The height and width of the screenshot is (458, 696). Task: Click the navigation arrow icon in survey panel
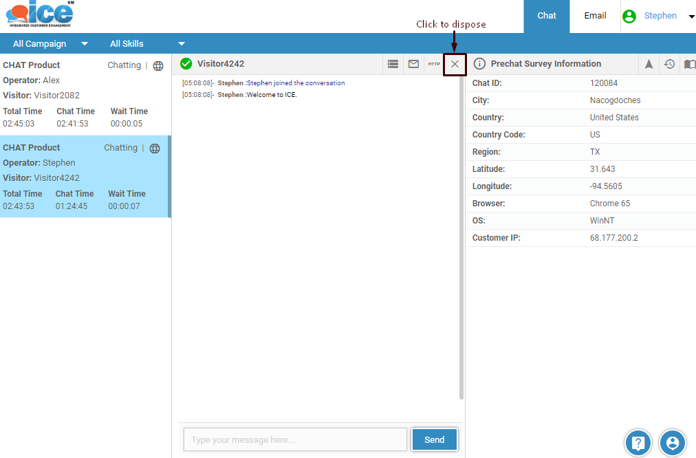(649, 64)
